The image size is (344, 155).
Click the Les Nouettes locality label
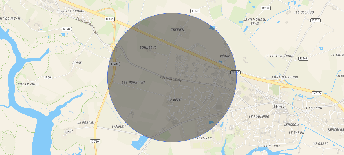click(133, 83)
